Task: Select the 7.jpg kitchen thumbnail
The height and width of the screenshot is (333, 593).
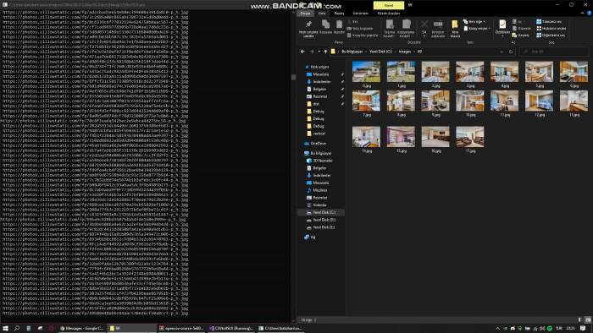Action: point(366,101)
